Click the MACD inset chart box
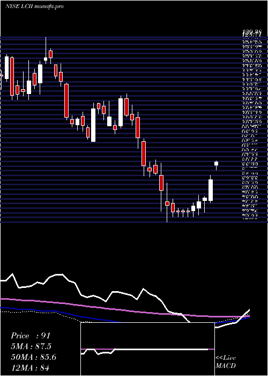268x376 pixels. coord(147,349)
